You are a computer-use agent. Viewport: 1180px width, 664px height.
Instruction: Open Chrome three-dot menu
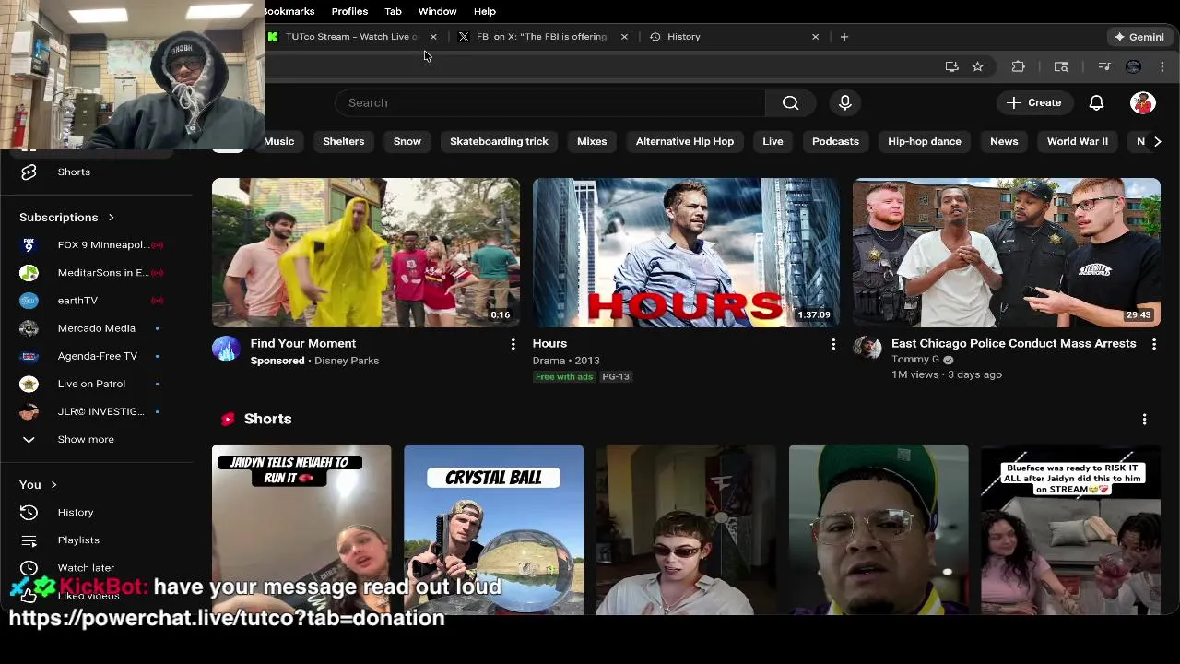1162,66
